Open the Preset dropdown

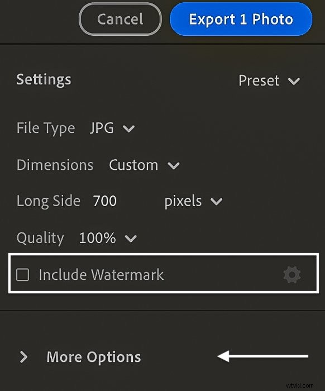coord(269,81)
